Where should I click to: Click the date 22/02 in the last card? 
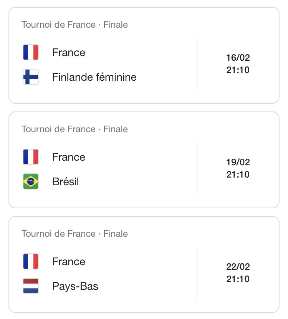tap(238, 267)
